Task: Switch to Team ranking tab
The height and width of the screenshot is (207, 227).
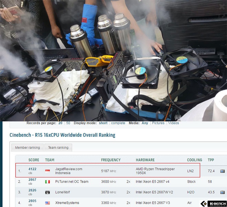Action: (58, 148)
